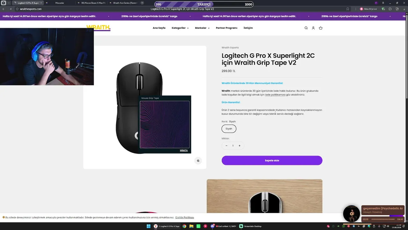The height and width of the screenshot is (230, 408).
Task: Open the shopping cart basket icon
Action: pos(321,28)
